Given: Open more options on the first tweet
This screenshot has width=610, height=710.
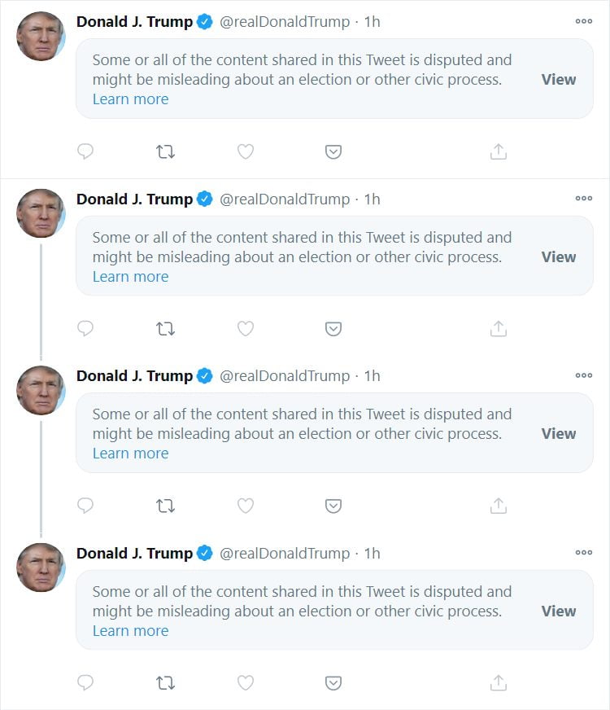Looking at the screenshot, I should pos(583,21).
